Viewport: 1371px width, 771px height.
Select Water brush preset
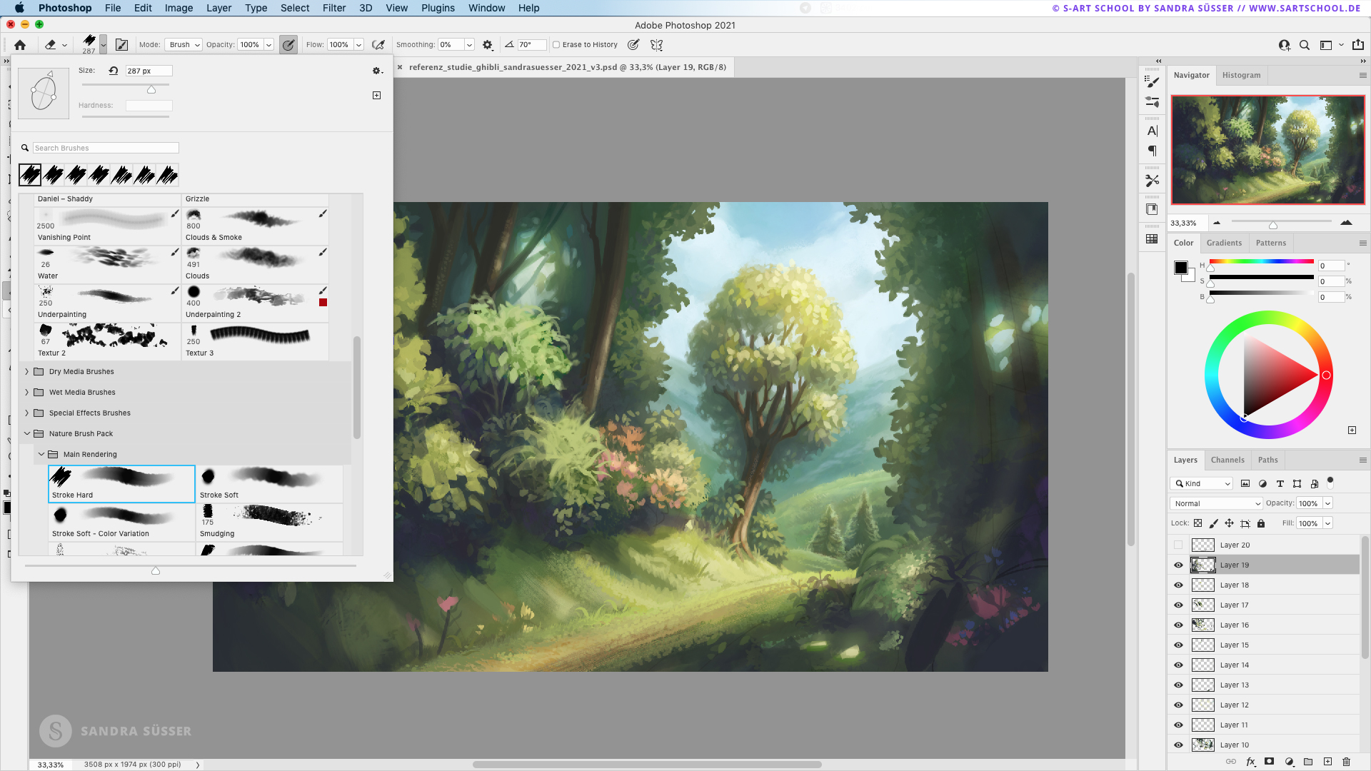click(108, 265)
